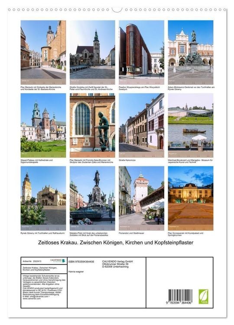Click the large title 'Zeitloses Krakau. Zwischen Königen...'
This screenshot has width=234, height=325.
click(x=116, y=243)
